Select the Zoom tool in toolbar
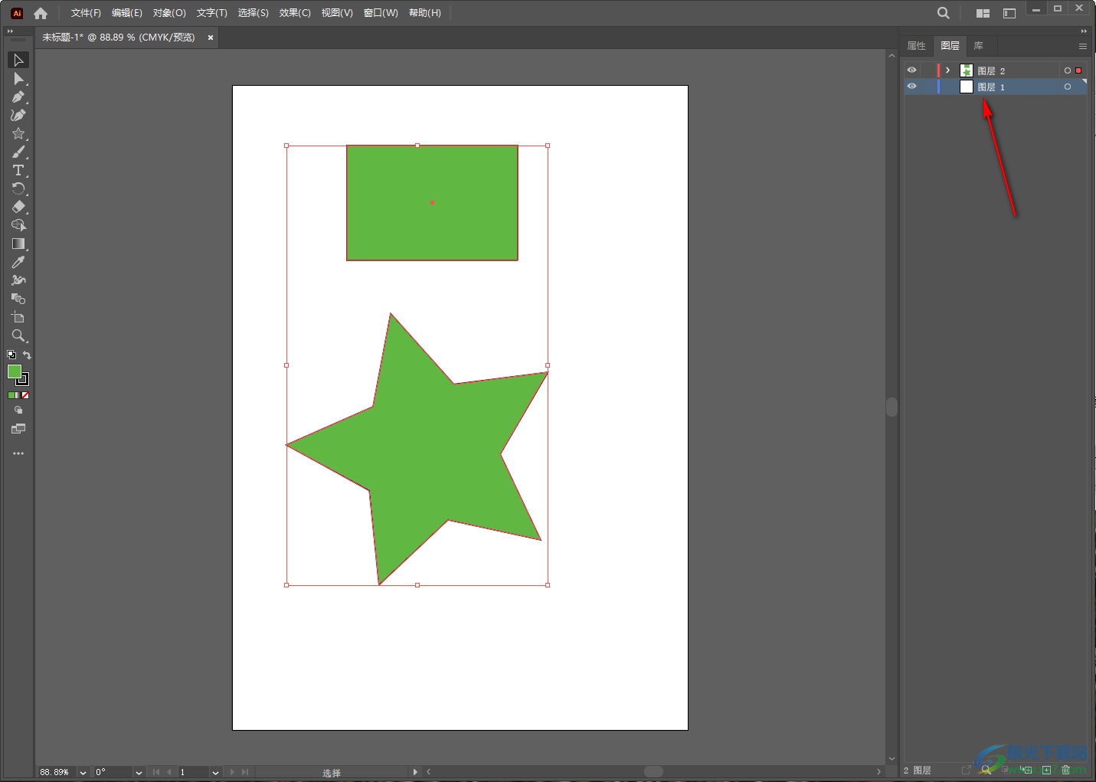 [x=18, y=335]
